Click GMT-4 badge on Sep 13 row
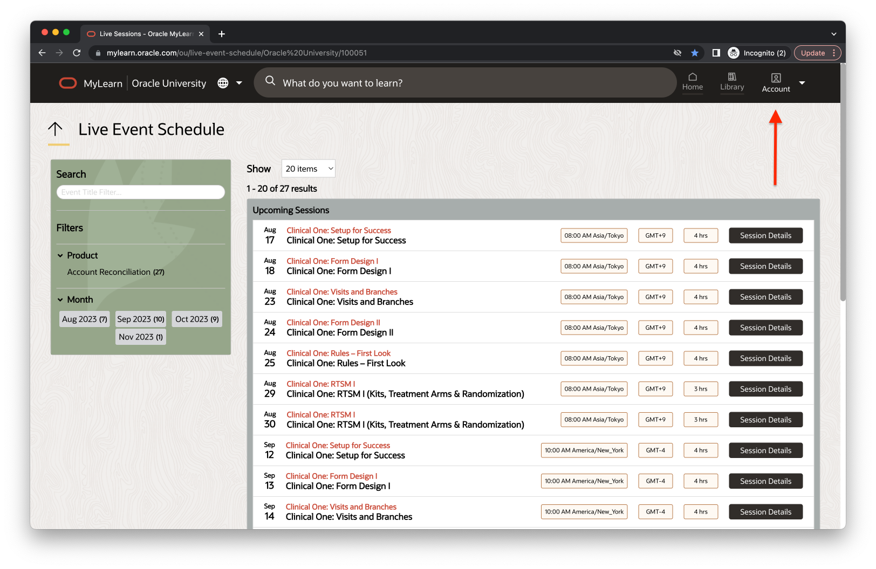 point(655,481)
